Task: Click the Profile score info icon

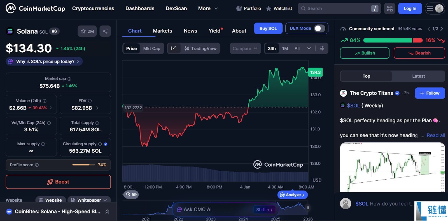Action: 37,165
